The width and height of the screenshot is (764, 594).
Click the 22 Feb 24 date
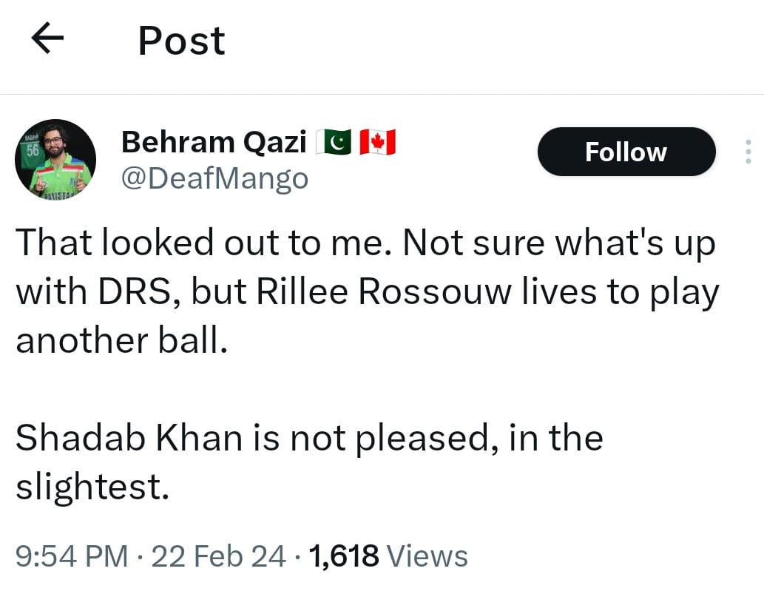[218, 556]
